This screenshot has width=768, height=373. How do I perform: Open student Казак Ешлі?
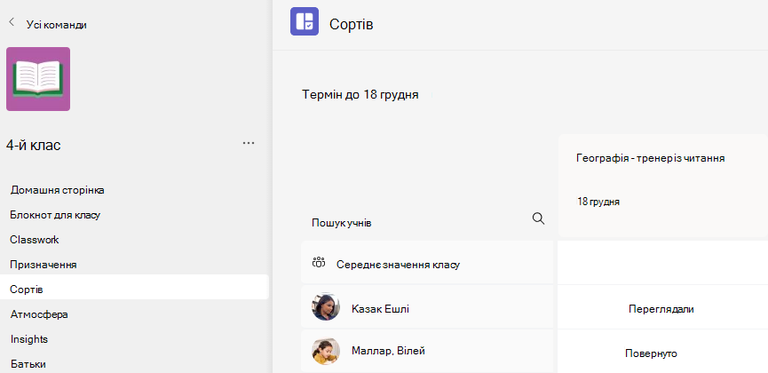(x=380, y=309)
